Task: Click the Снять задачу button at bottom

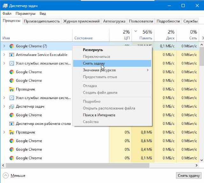Action: tap(189, 176)
